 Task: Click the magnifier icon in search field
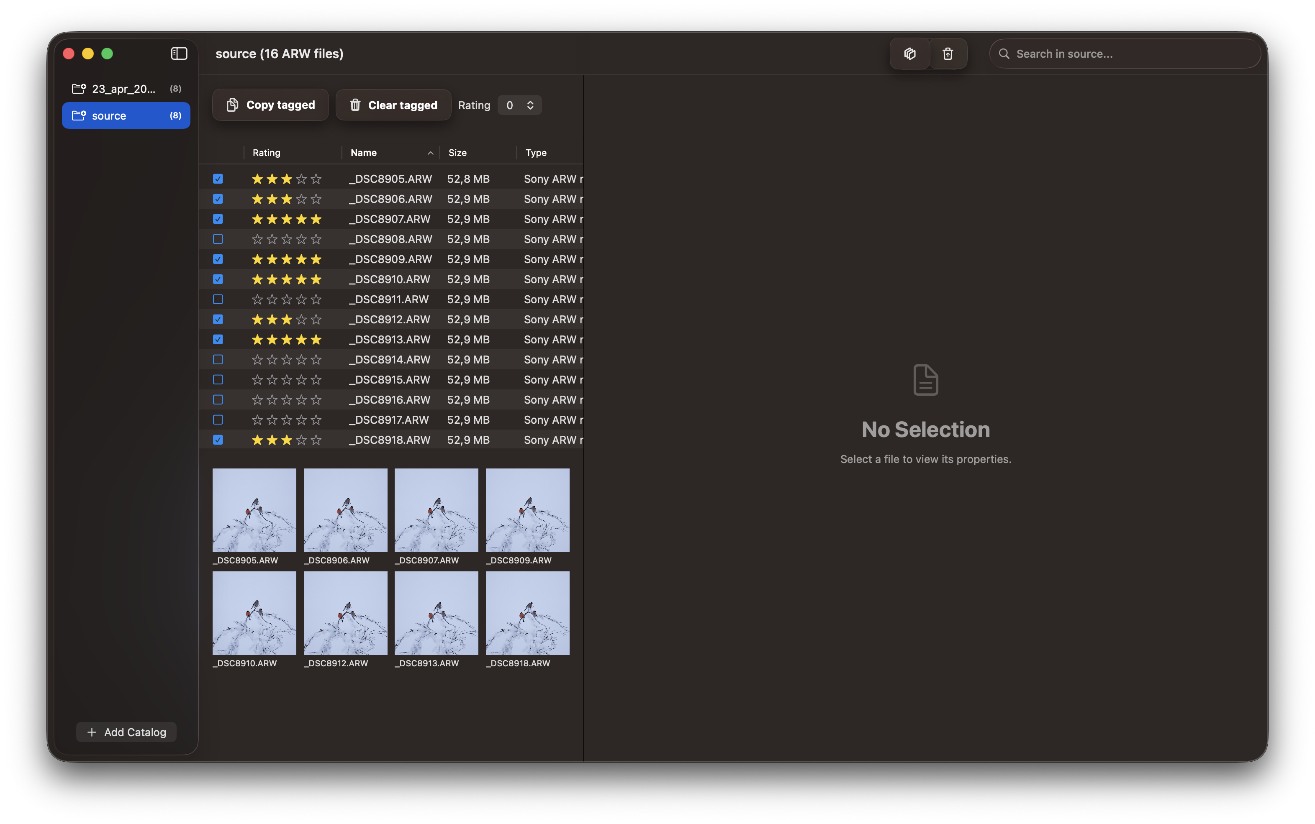(1004, 54)
